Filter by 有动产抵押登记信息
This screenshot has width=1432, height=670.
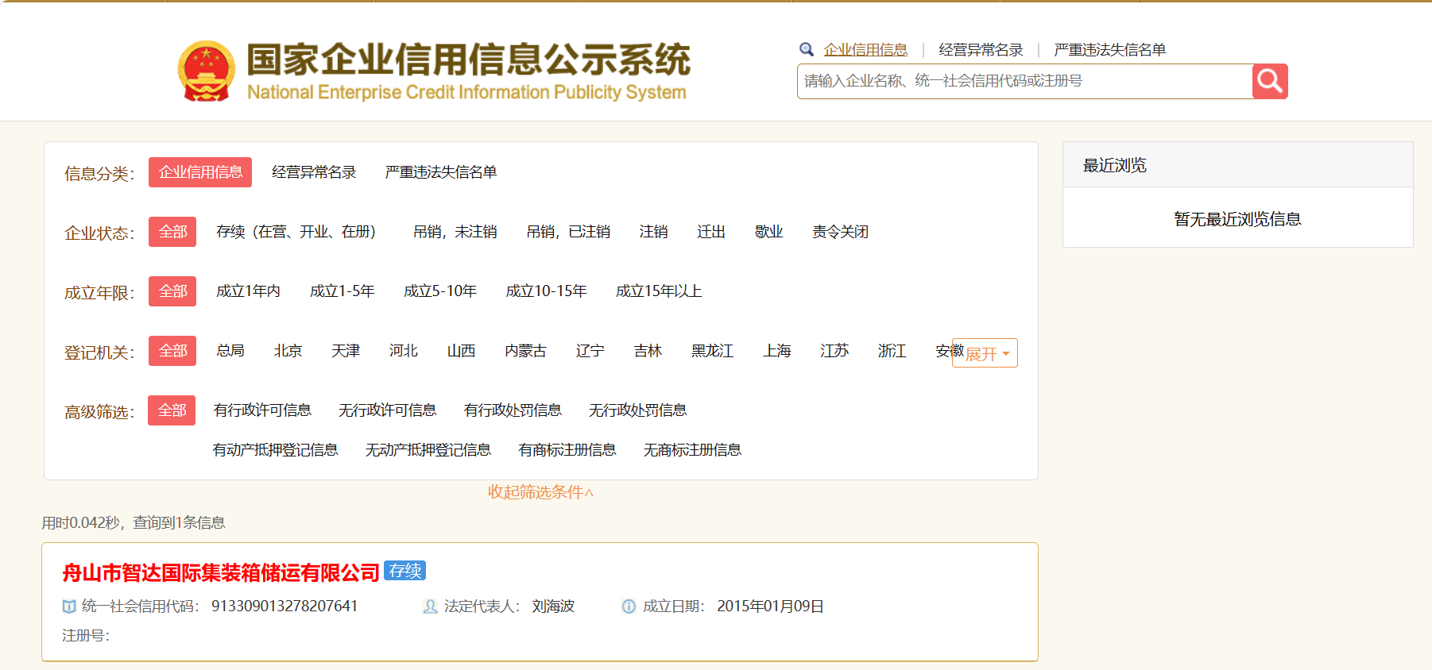coord(276,450)
